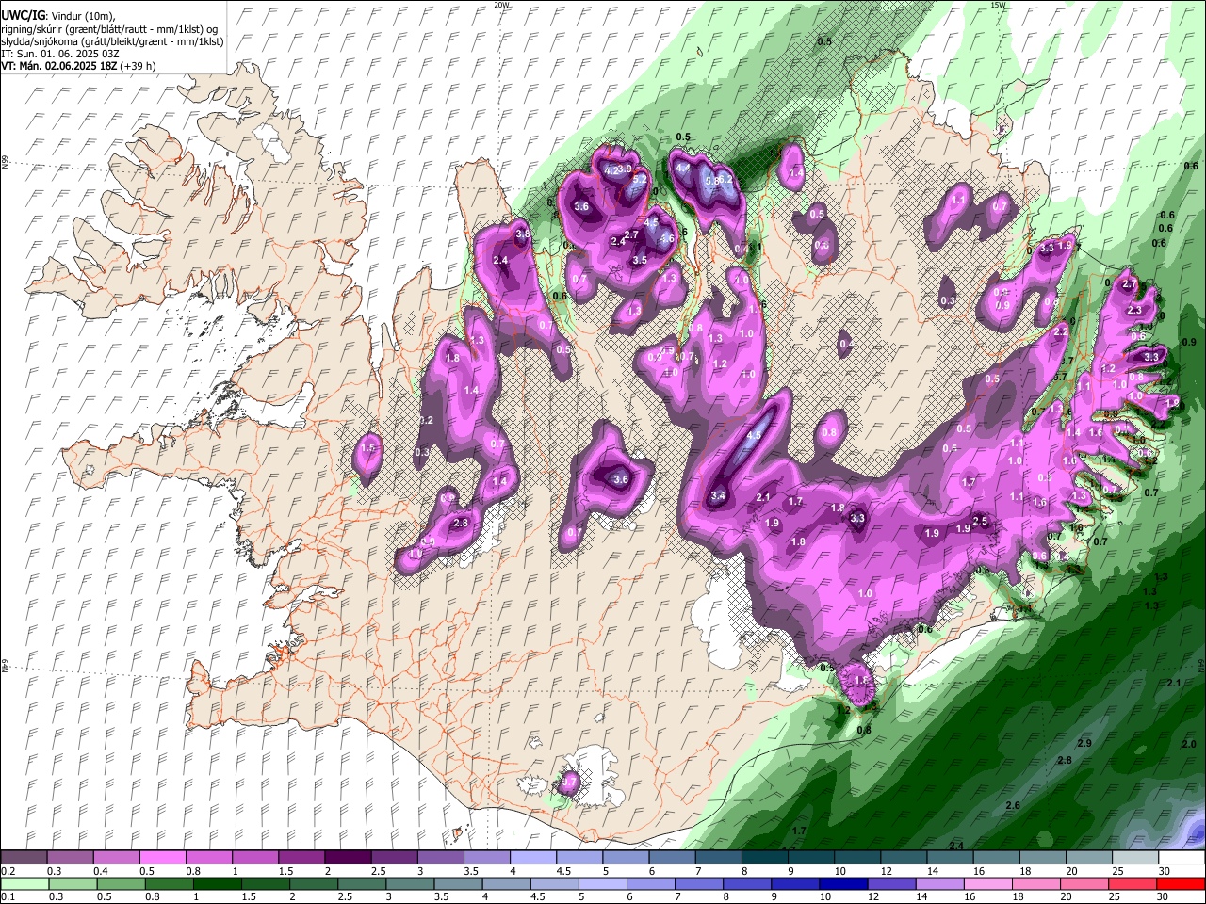Select the 0.3 green rain legend swatch in lower row
Screen dimensions: 1206x904
click(x=72, y=883)
